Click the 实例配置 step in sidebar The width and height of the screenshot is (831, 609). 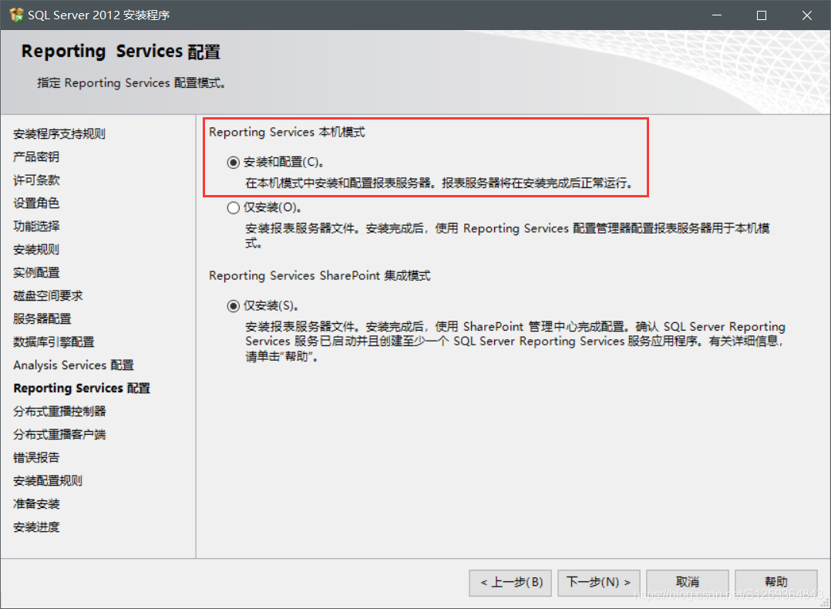click(36, 272)
